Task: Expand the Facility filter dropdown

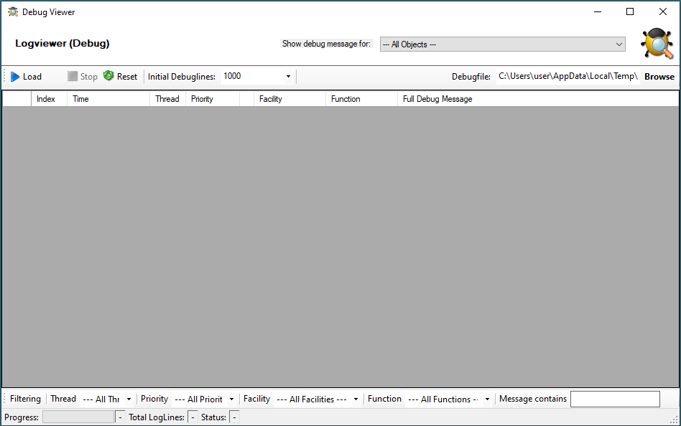Action: point(356,399)
